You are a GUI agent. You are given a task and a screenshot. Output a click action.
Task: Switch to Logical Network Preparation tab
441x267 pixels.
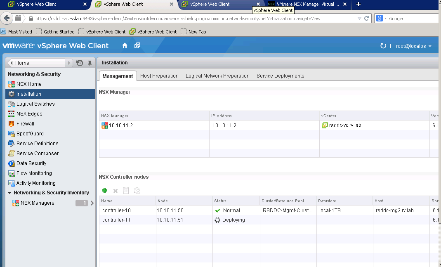pyautogui.click(x=217, y=76)
